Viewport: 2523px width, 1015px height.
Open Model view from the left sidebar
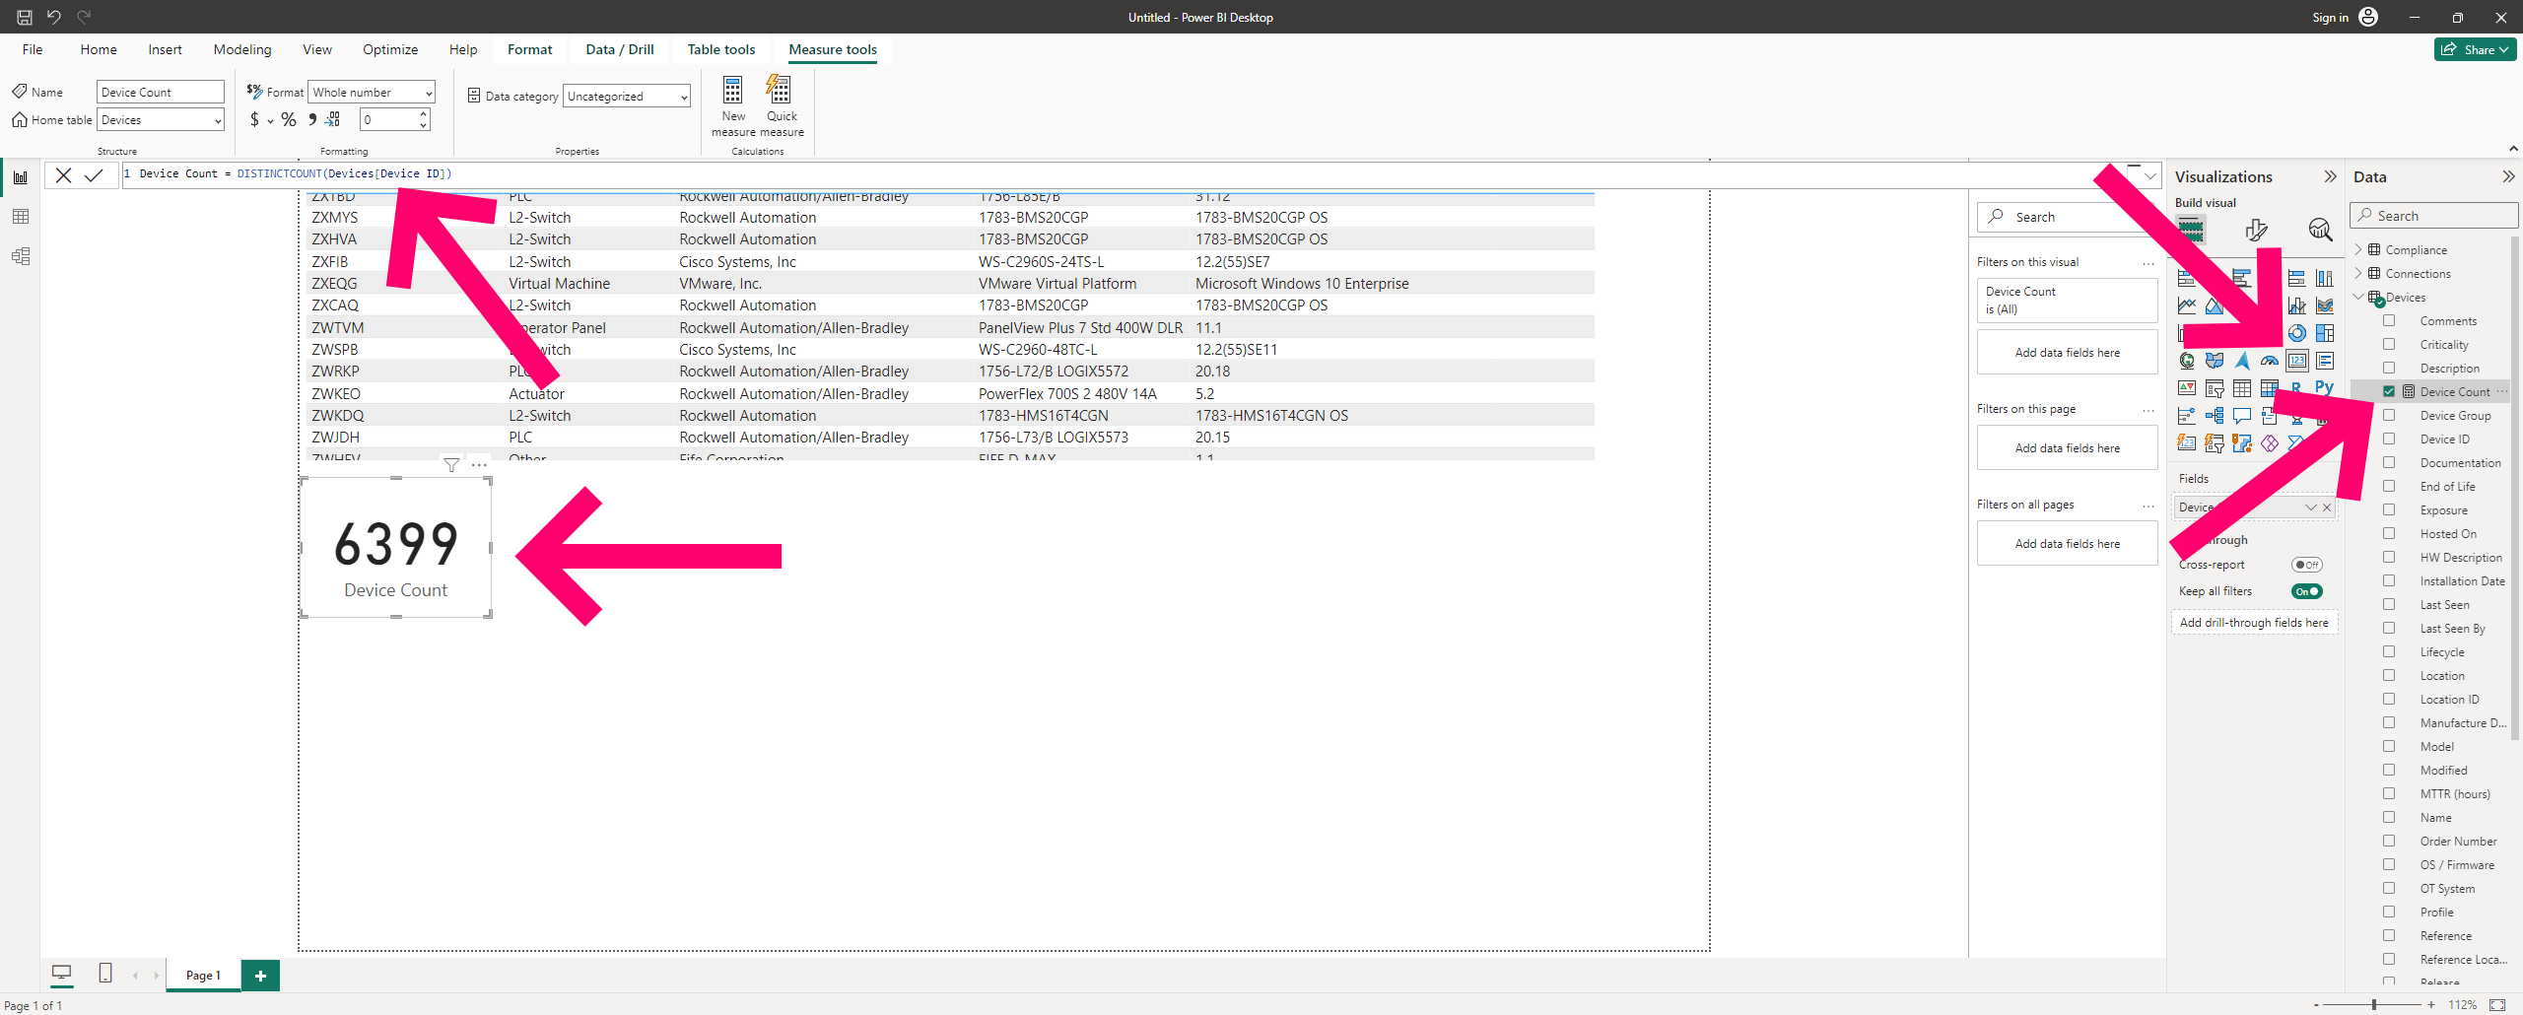tap(21, 256)
